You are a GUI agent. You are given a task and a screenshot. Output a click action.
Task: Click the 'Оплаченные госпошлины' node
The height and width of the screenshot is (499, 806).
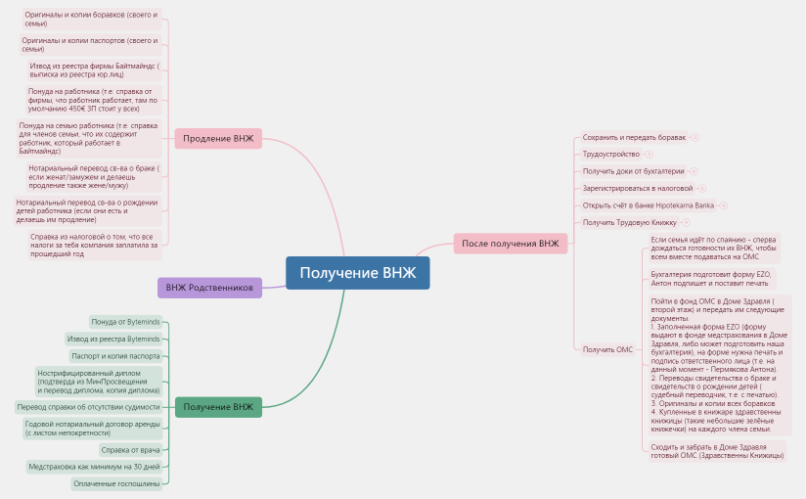(117, 483)
